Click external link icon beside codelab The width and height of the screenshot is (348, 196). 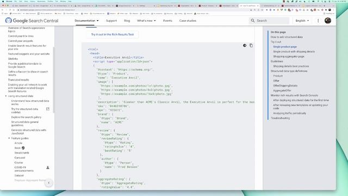click(47, 109)
